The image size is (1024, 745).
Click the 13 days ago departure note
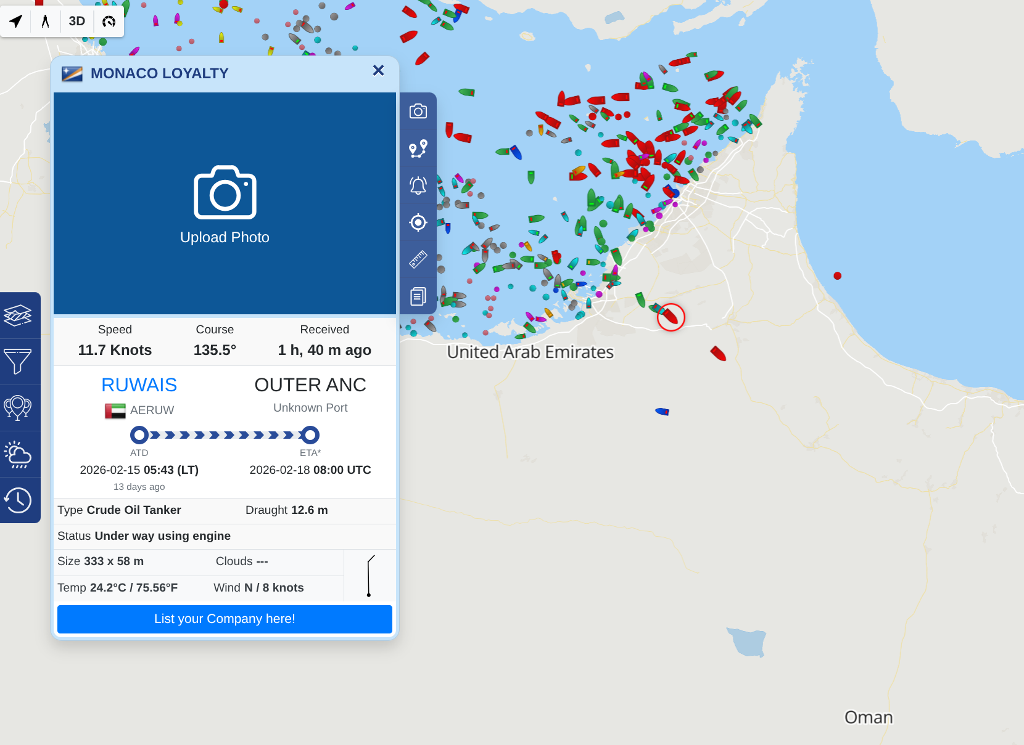139,487
